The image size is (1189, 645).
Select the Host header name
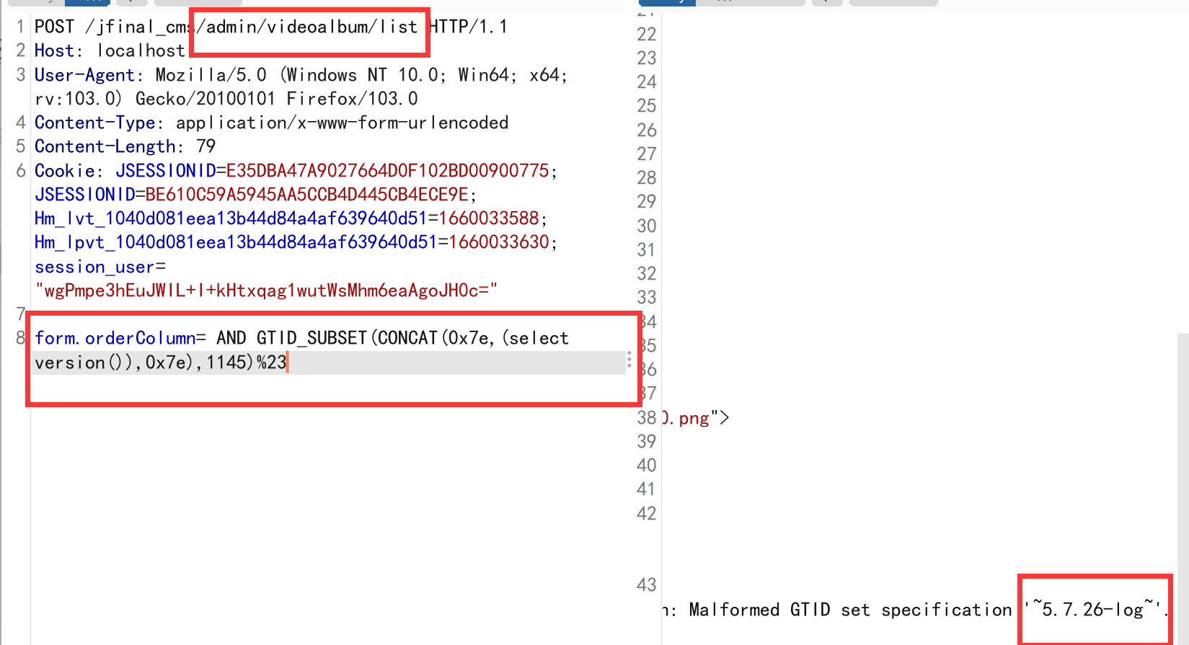(54, 51)
